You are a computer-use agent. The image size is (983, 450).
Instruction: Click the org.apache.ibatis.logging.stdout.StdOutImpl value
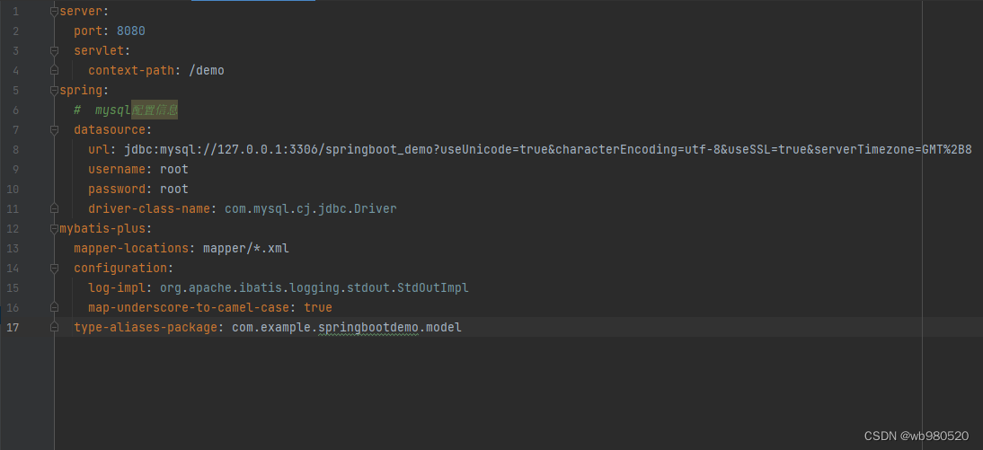[x=314, y=287]
